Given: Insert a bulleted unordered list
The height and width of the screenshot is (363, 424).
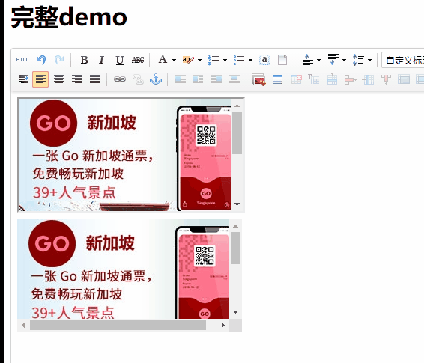Looking at the screenshot, I should tap(239, 60).
